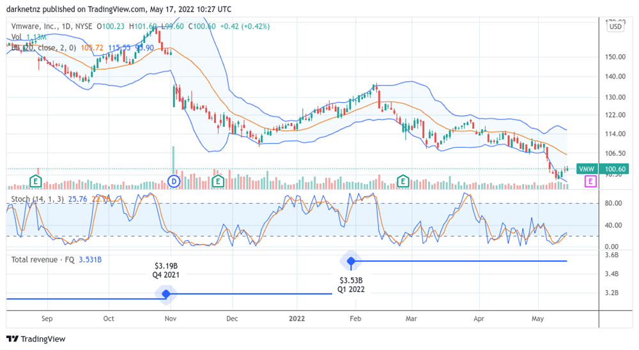Click the 0.00 stochastic axis label
Viewport: 639px width, 350px height.
[612, 247]
